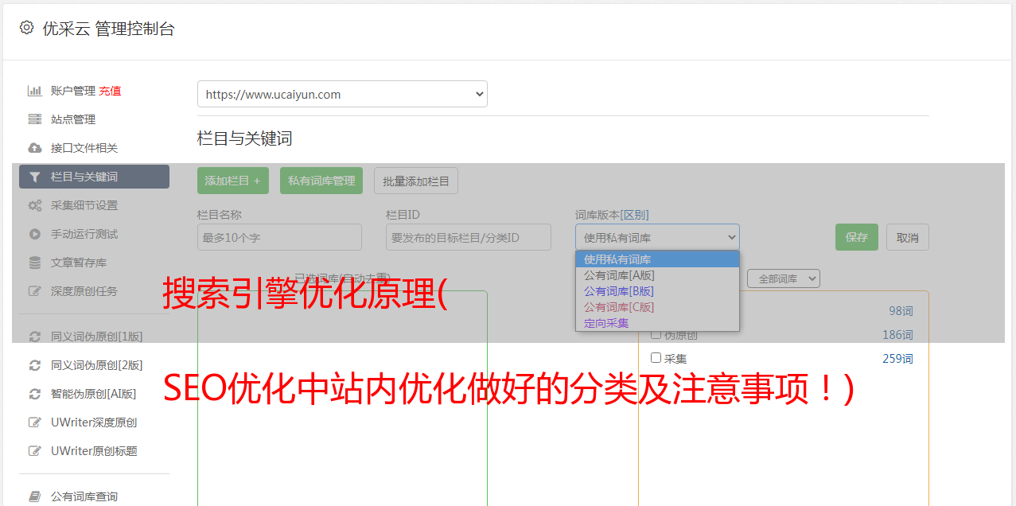Click the refresh icon for 智能伪原创[AI版]
This screenshot has width=1016, height=506.
click(35, 394)
